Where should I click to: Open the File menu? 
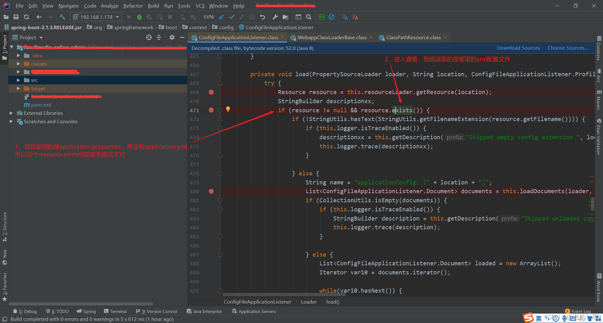pos(19,6)
